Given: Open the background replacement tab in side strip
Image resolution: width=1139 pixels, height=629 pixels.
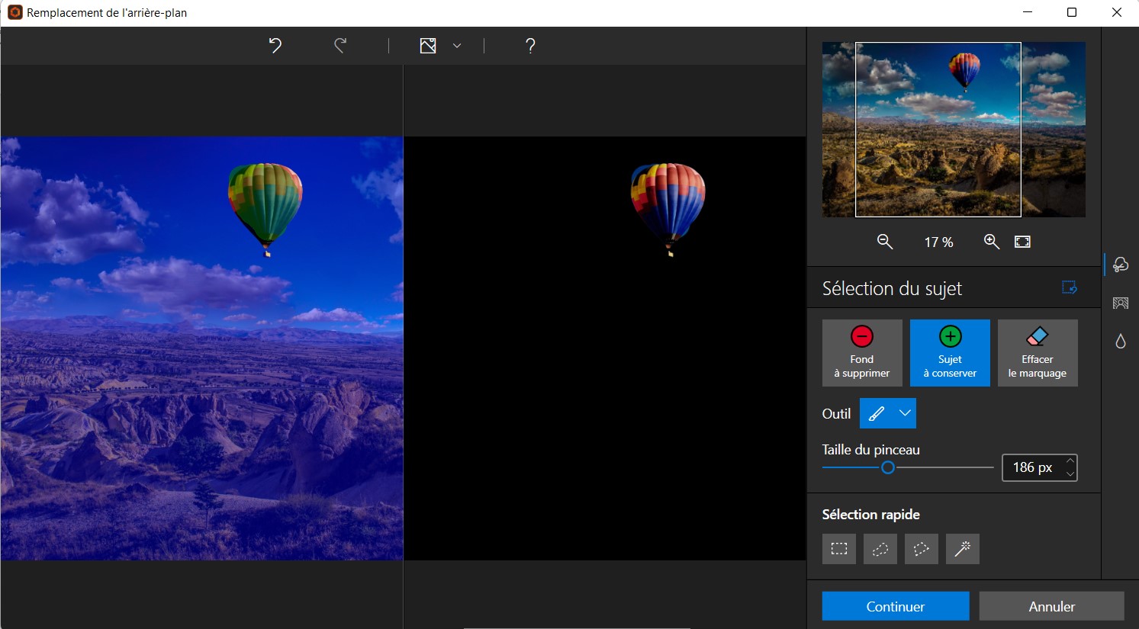Looking at the screenshot, I should coord(1121,303).
